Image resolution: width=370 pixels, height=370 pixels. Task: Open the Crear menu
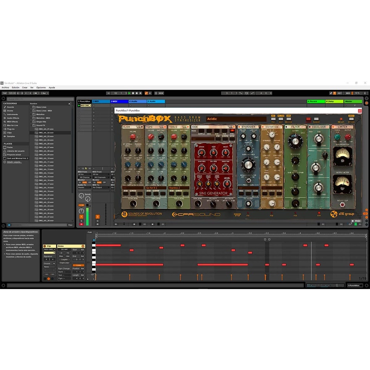(x=25, y=87)
